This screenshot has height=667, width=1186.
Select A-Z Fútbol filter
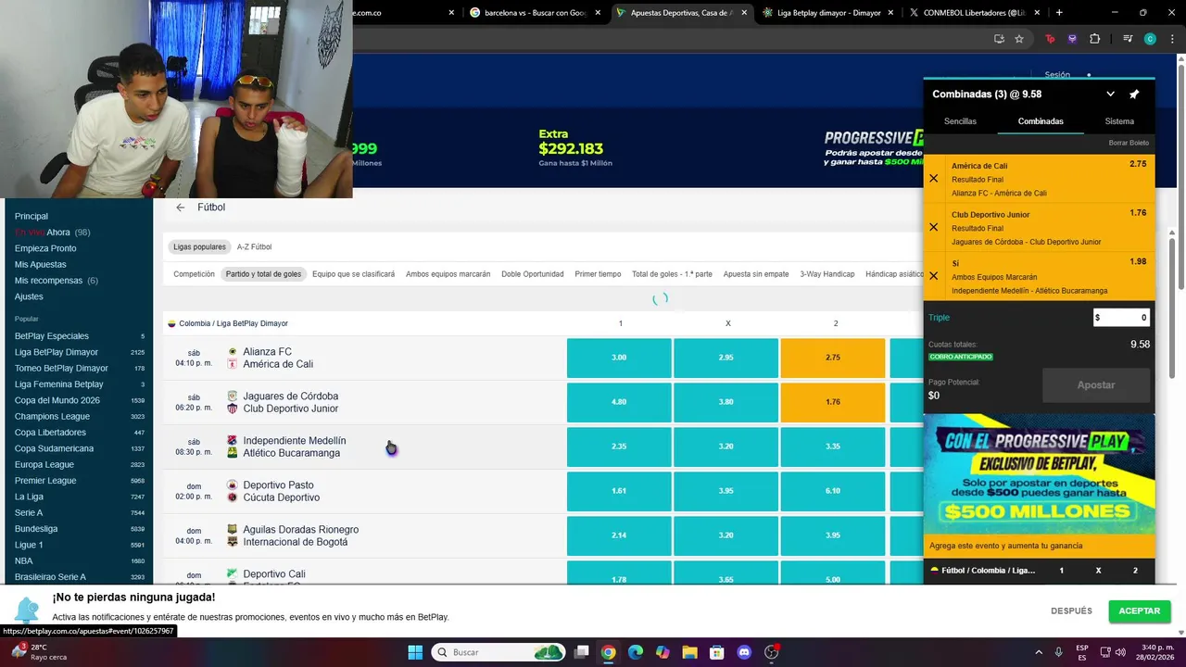coord(254,247)
